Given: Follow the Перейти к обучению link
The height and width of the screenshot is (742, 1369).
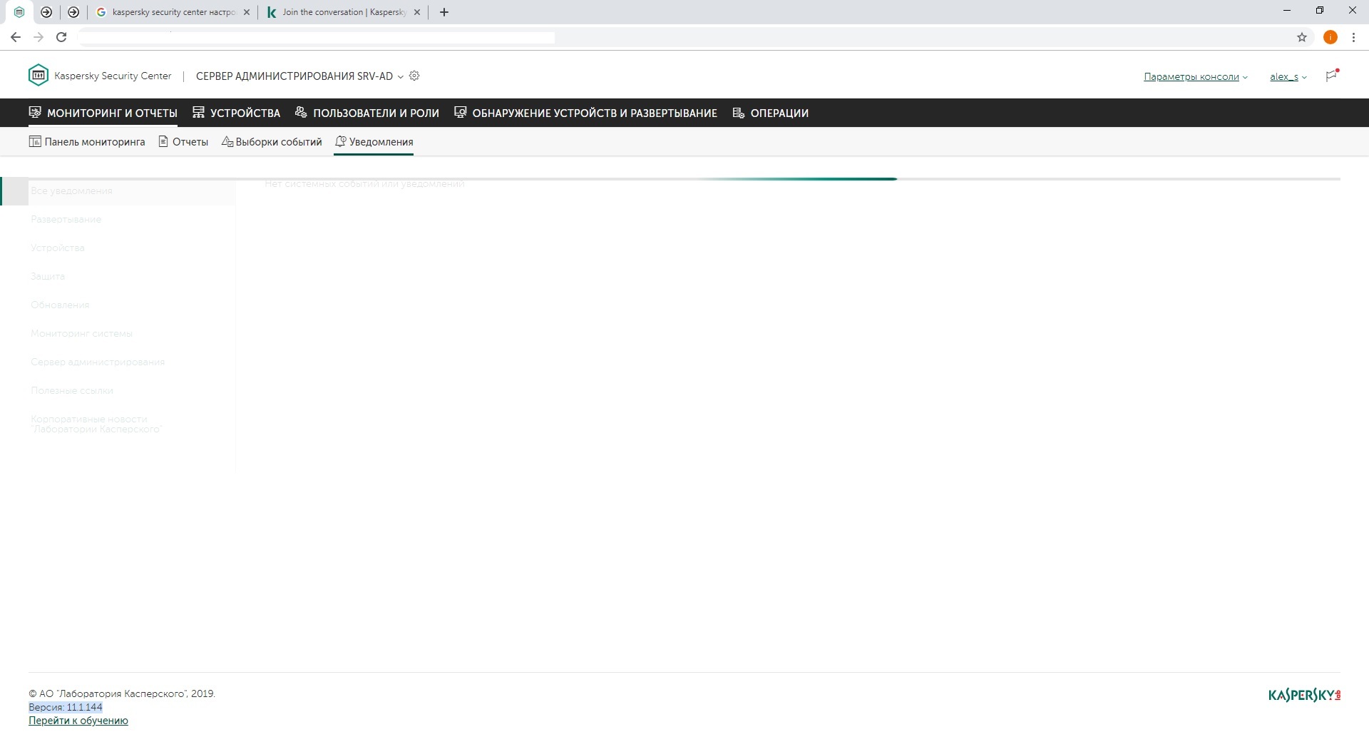Looking at the screenshot, I should (x=78, y=721).
